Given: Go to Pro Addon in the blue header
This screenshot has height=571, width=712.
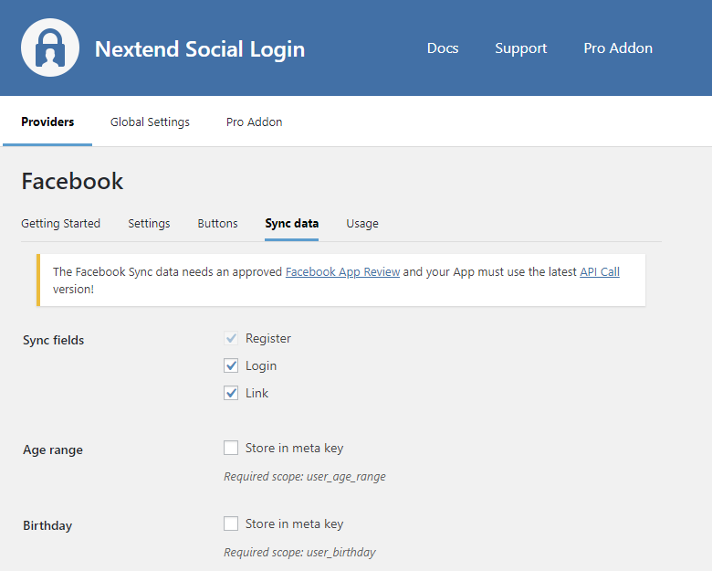Looking at the screenshot, I should pos(618,48).
